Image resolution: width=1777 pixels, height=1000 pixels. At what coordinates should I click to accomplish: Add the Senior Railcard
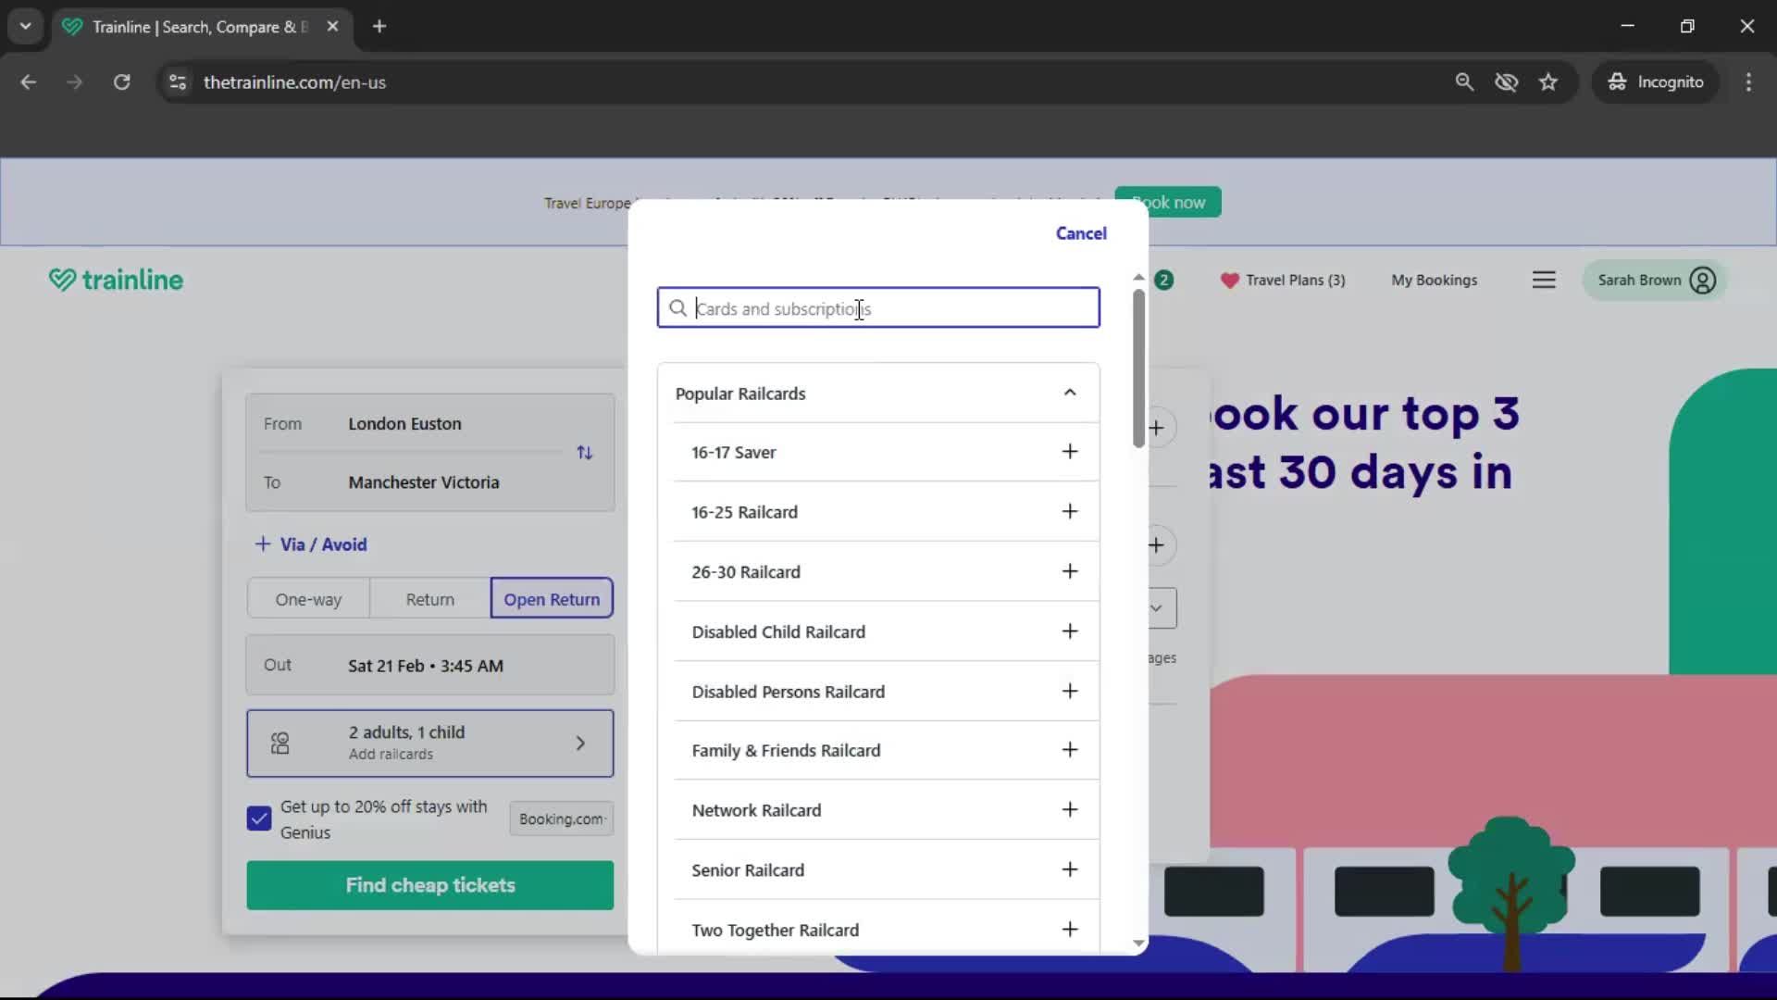pyautogui.click(x=1069, y=869)
